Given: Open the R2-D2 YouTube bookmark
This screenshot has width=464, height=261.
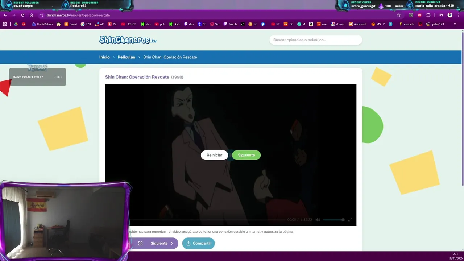Looking at the screenshot, I should (129, 24).
